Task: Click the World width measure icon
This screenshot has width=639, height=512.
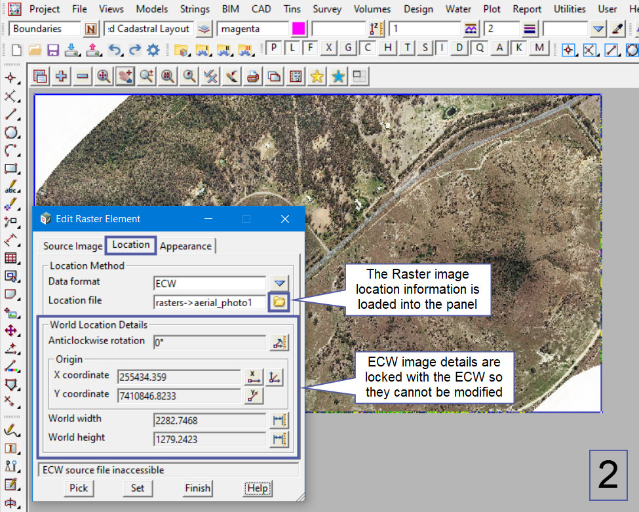Action: [x=280, y=420]
